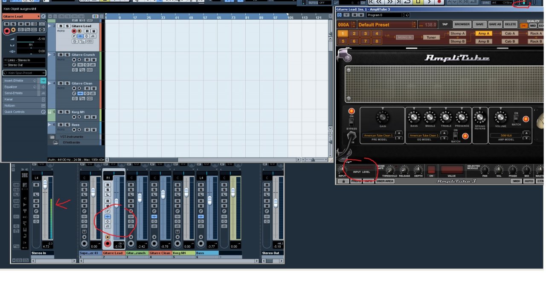Open channel settings 'e' on Gitarre Lead track
Viewport: 546px width, 295px height.
pyautogui.click(x=74, y=36)
